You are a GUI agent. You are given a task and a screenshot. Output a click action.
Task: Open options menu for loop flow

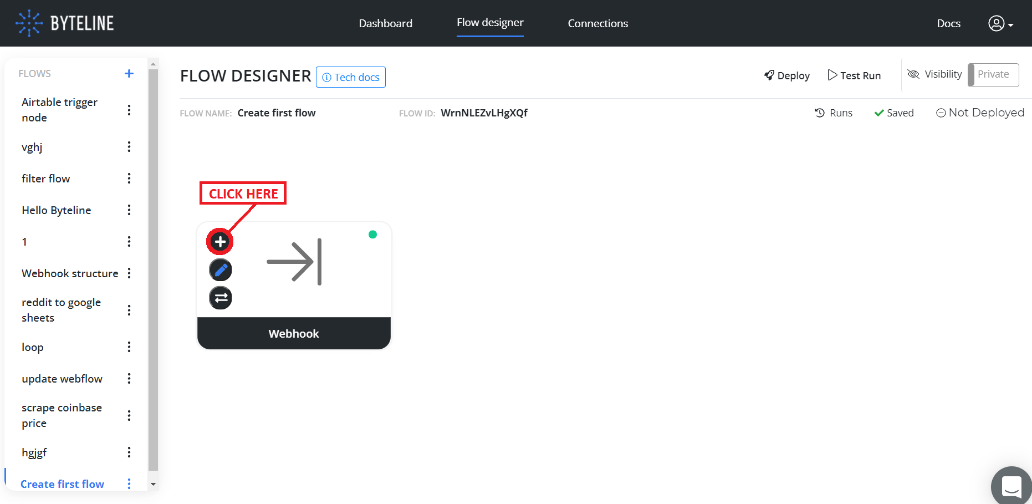pyautogui.click(x=129, y=347)
